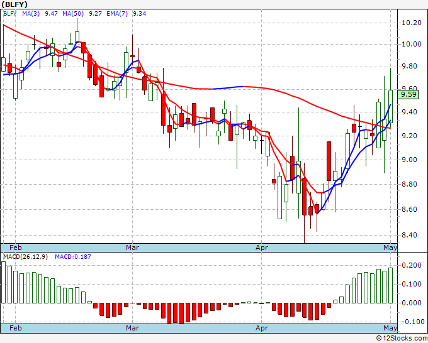Click the 10.20 price axis label
This screenshot has width=428, height=343.
coord(412,23)
